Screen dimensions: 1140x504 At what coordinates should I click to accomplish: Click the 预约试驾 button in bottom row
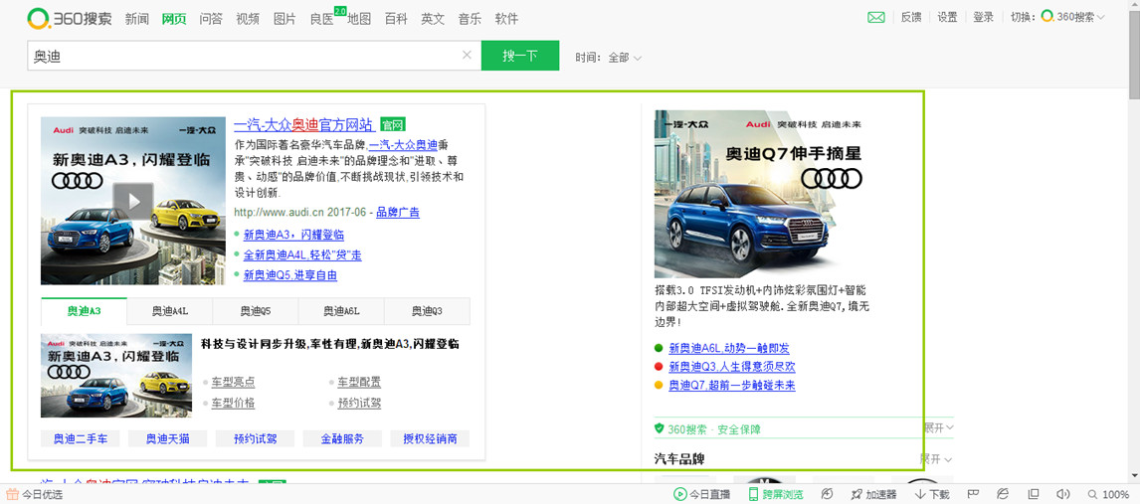pos(256,438)
